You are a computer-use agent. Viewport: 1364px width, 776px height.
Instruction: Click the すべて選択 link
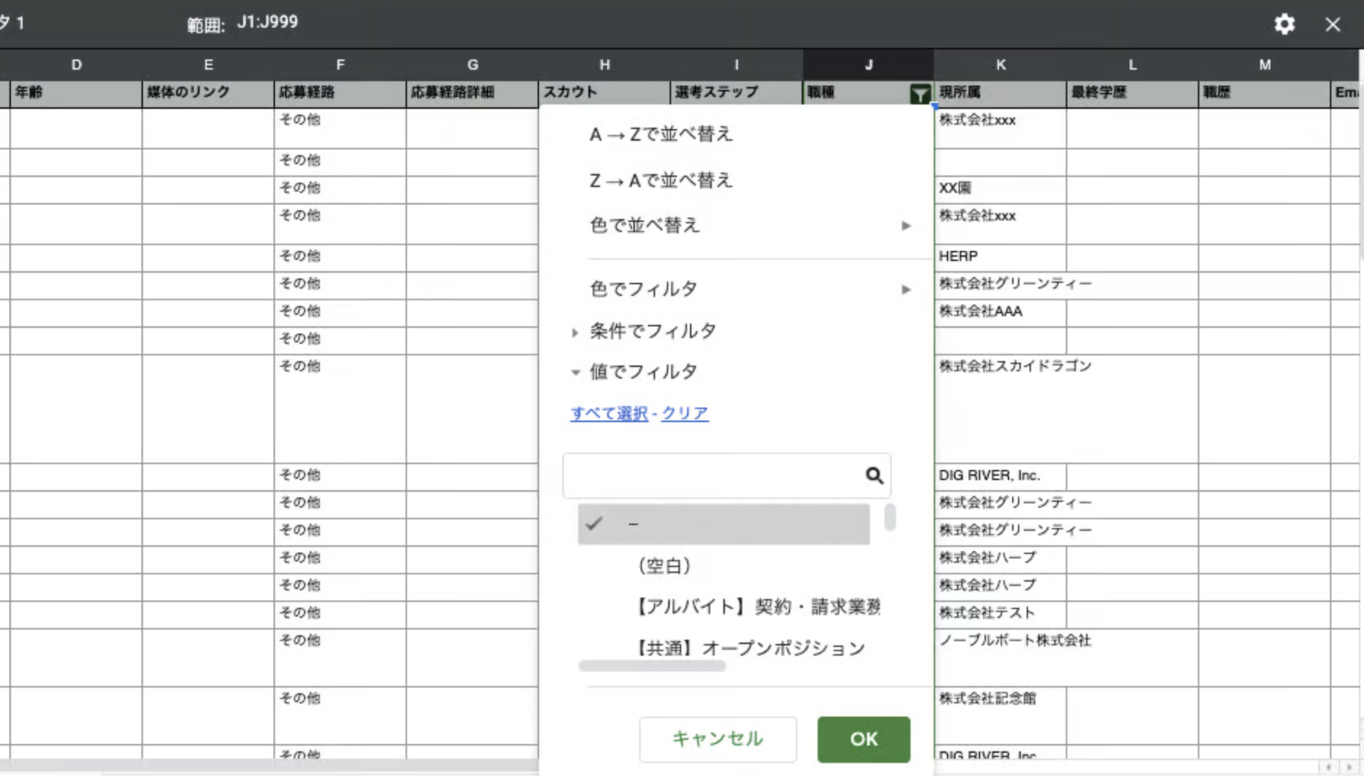pos(609,413)
